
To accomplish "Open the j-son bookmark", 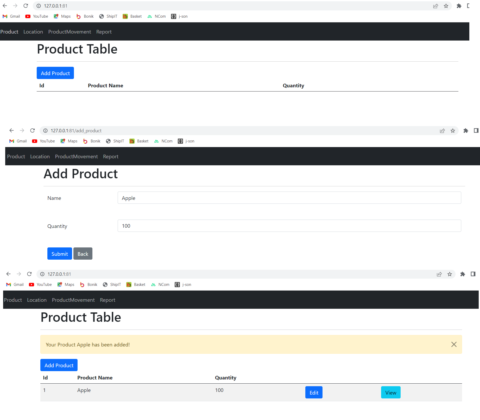I will pos(179,16).
